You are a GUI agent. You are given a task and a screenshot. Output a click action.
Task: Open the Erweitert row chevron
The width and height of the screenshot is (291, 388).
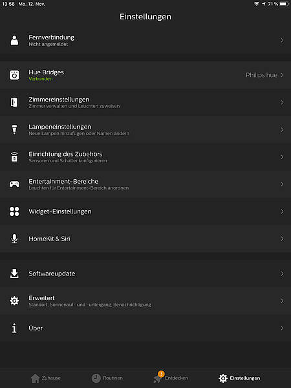(282, 301)
